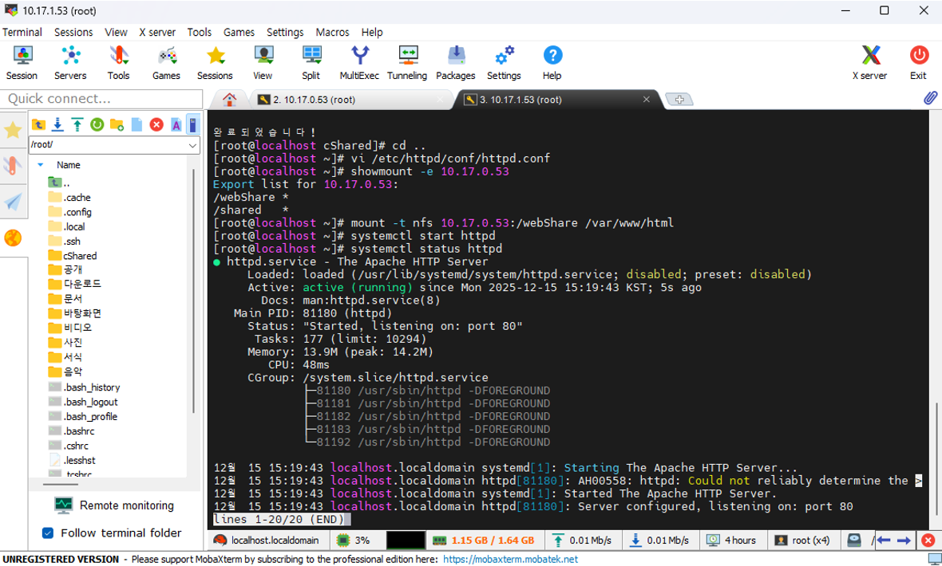Image resolution: width=942 pixels, height=566 pixels.
Task: Open the mobaxterm.mobatek.net link
Action: (x=510, y=560)
